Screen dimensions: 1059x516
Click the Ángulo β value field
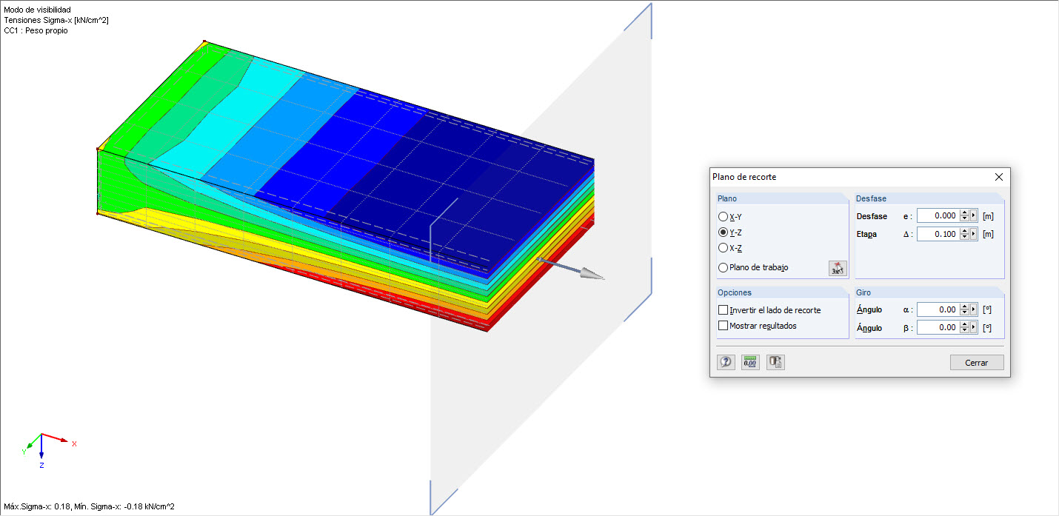(938, 327)
